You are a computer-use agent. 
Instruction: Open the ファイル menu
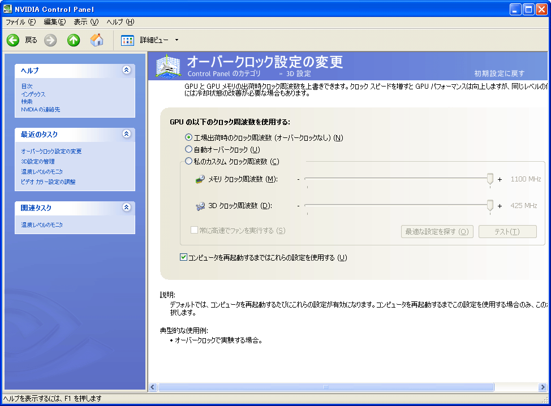click(x=20, y=22)
